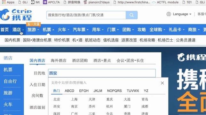
Task: Expand the 火车 nav dropdown
Action: (63, 30)
